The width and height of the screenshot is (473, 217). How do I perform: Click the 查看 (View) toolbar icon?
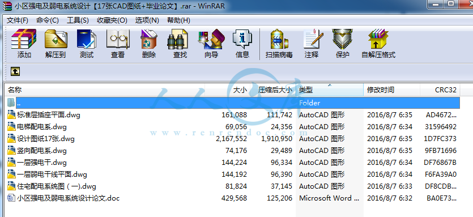point(118,39)
